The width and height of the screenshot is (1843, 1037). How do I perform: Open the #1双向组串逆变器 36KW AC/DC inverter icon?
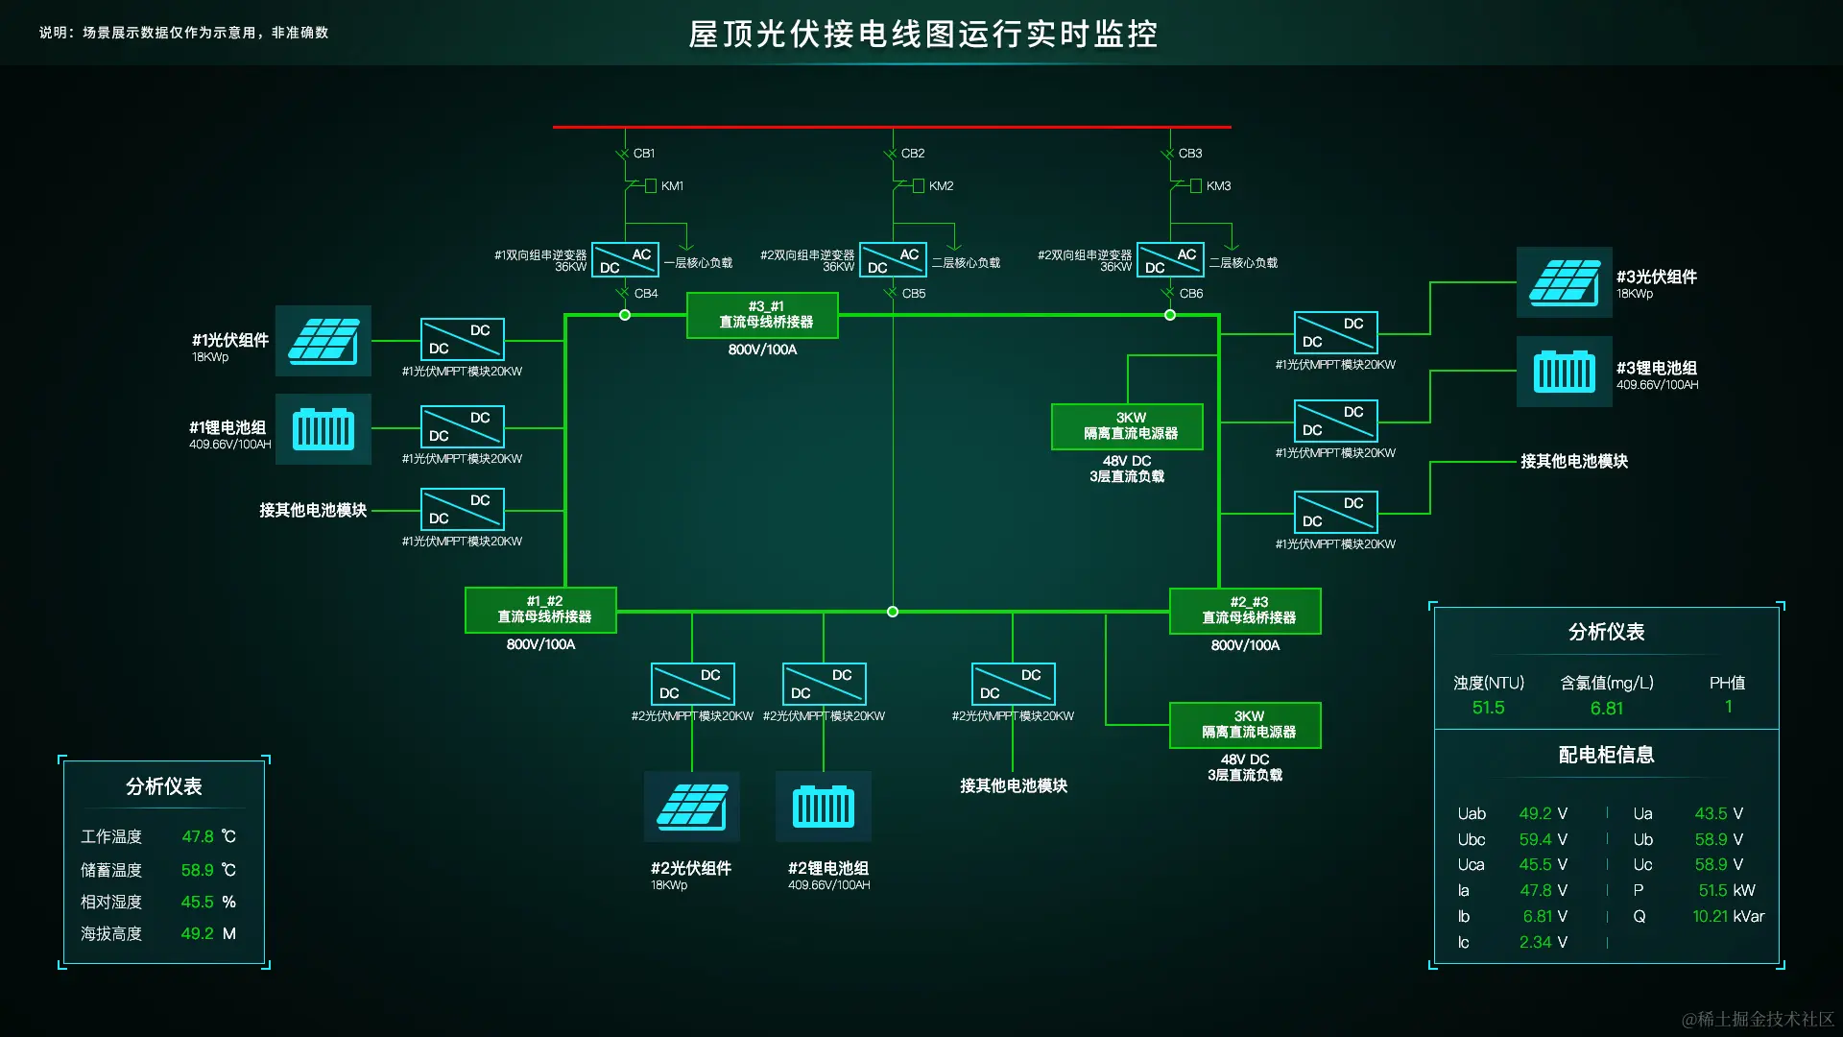click(624, 259)
